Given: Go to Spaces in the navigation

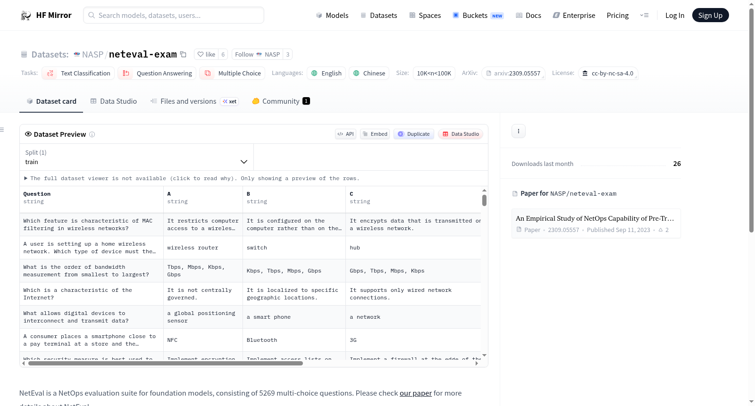Looking at the screenshot, I should pyautogui.click(x=425, y=16).
